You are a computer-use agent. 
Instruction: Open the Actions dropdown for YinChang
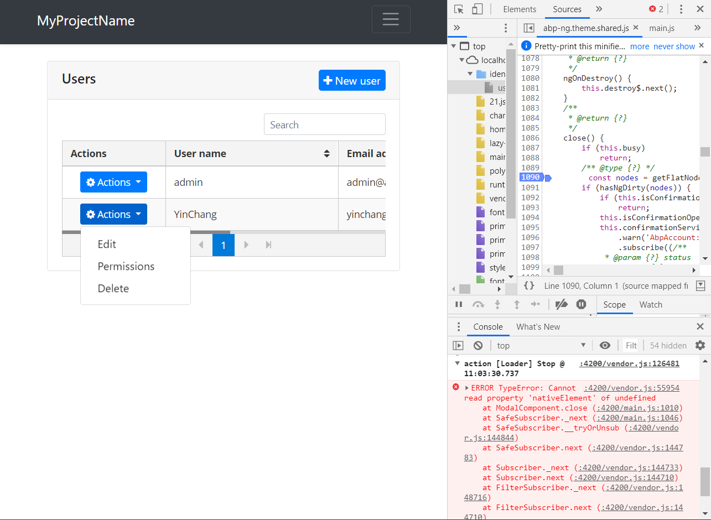click(113, 214)
